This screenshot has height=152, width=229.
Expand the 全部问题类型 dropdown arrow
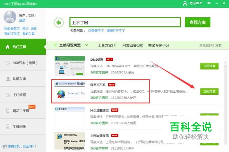tap(86, 45)
